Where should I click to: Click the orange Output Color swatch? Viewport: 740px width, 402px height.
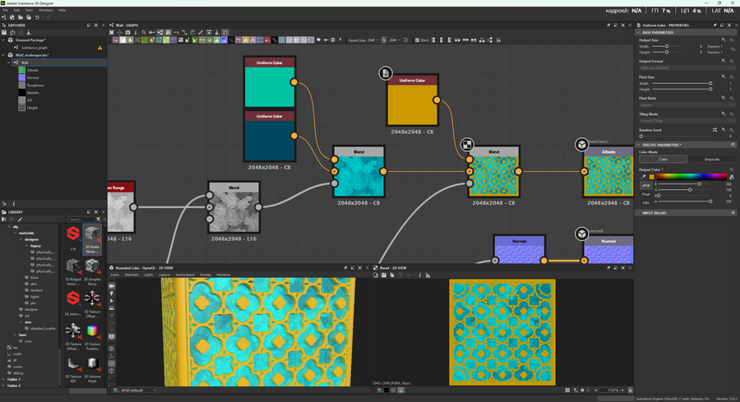(652, 176)
